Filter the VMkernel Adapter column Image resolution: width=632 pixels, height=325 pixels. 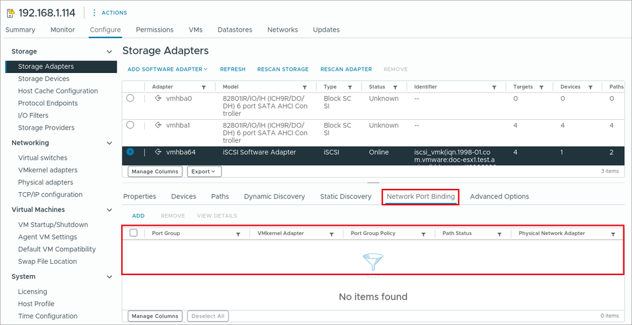tap(331, 234)
